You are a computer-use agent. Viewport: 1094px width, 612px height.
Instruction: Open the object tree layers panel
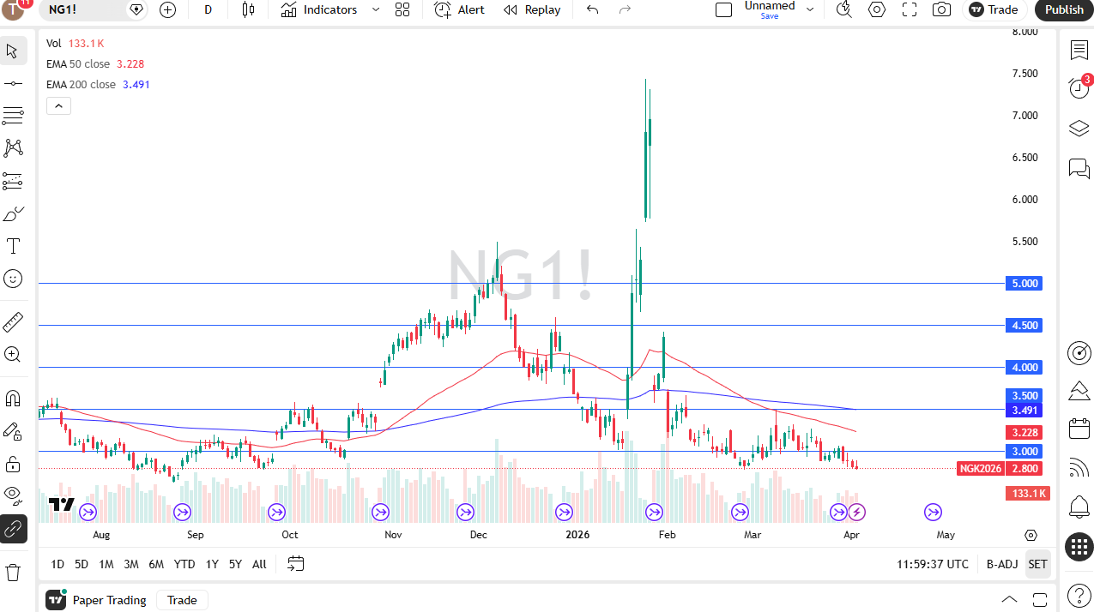tap(1079, 129)
